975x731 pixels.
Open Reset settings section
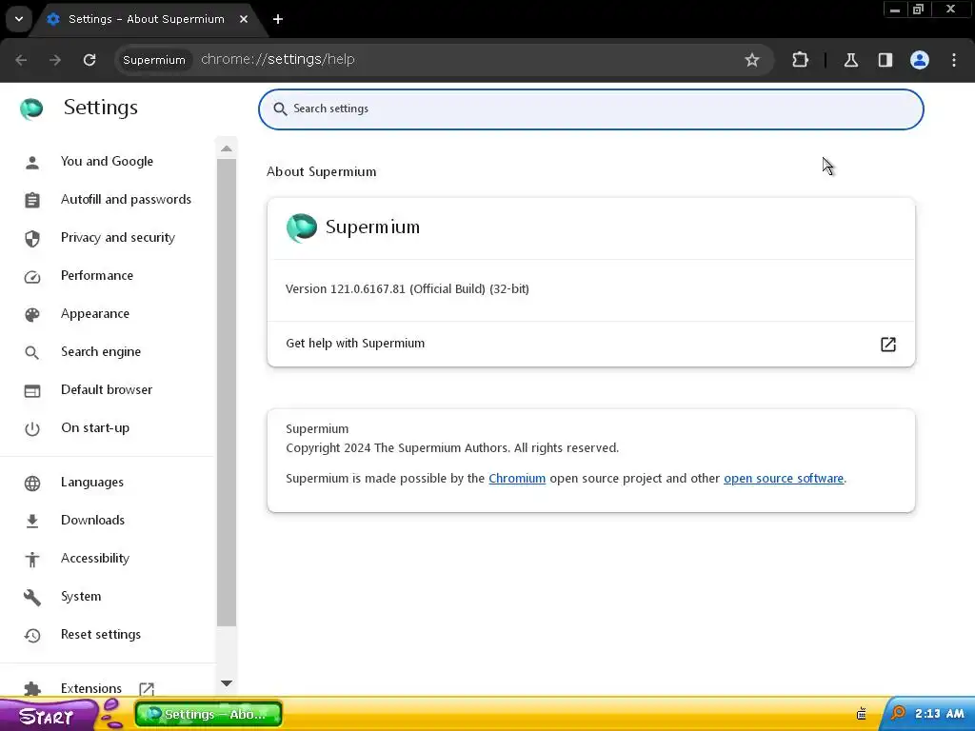click(101, 635)
